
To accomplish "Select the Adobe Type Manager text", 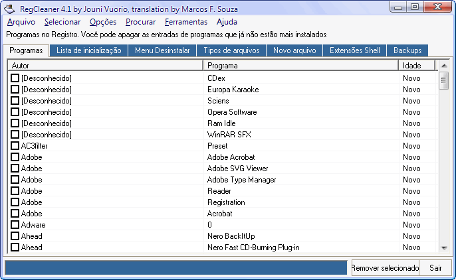I will [x=241, y=180].
